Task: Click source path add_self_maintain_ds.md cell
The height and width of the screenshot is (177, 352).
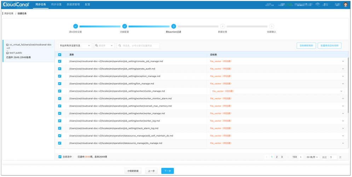Action: pyautogui.click(x=121, y=136)
